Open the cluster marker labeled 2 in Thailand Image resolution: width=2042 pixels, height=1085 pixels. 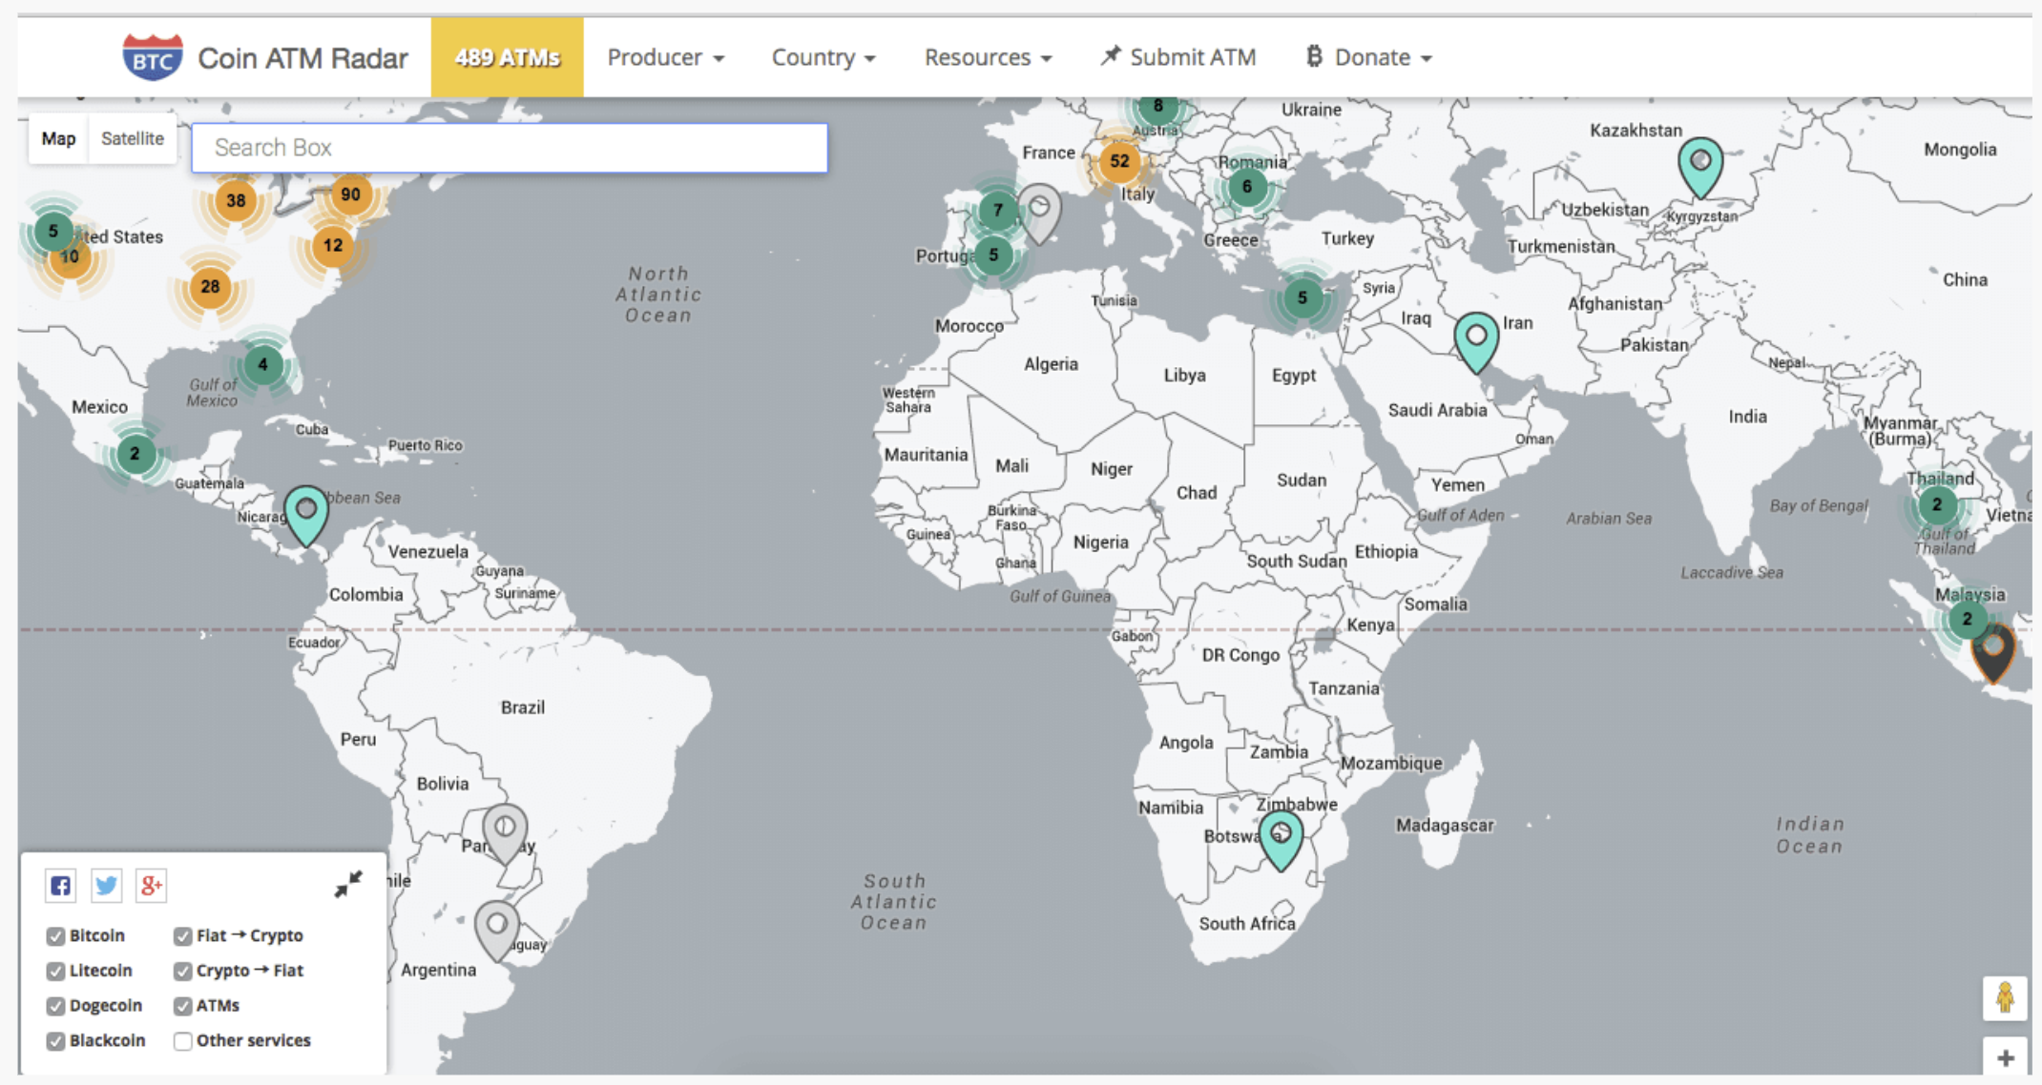1937,505
